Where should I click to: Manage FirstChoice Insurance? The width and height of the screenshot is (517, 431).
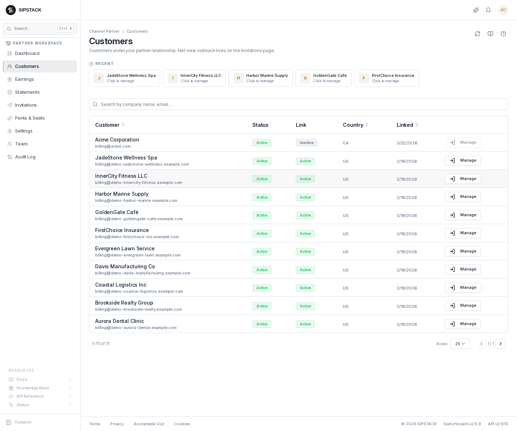[463, 233]
